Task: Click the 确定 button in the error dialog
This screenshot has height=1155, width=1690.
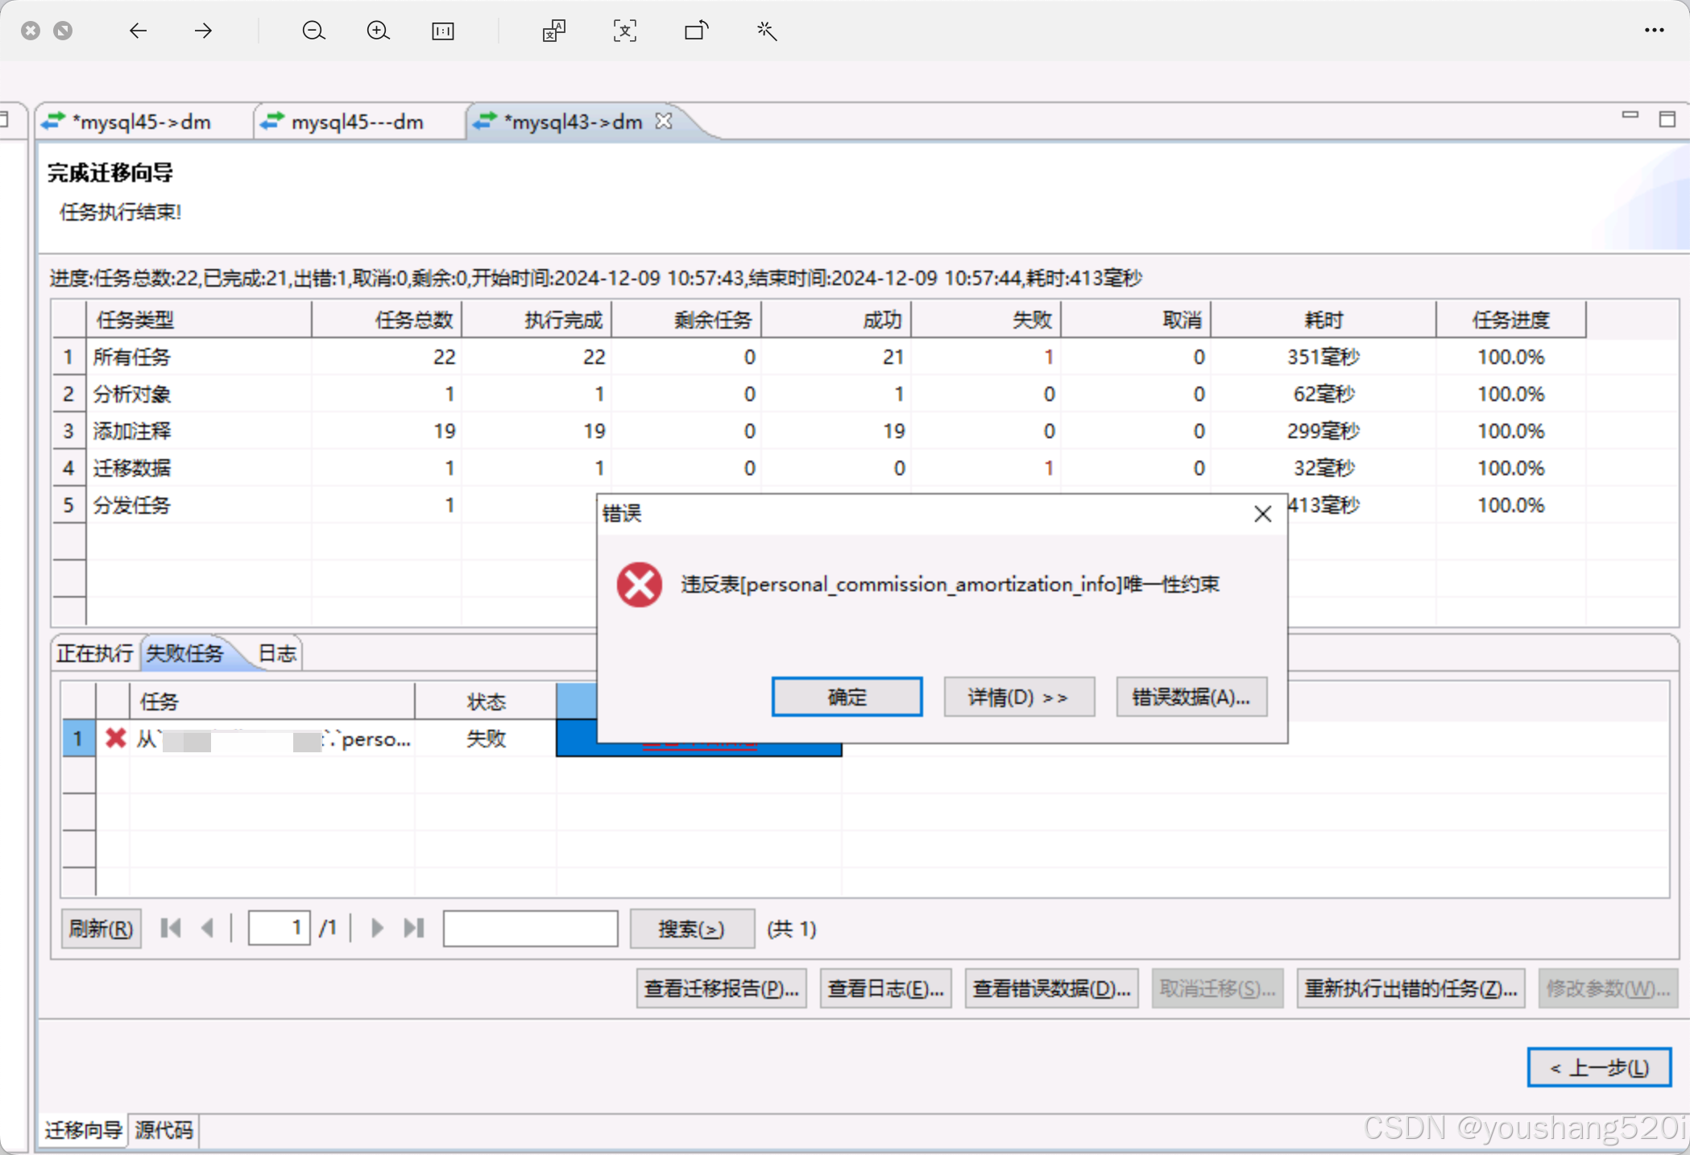Action: click(x=847, y=697)
